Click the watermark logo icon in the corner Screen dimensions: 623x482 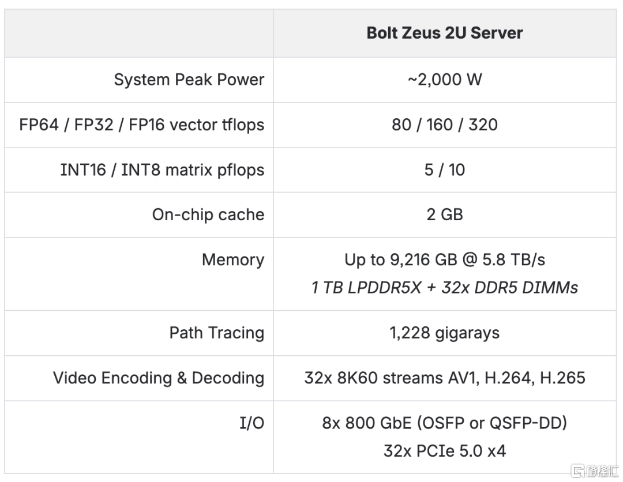pos(576,470)
